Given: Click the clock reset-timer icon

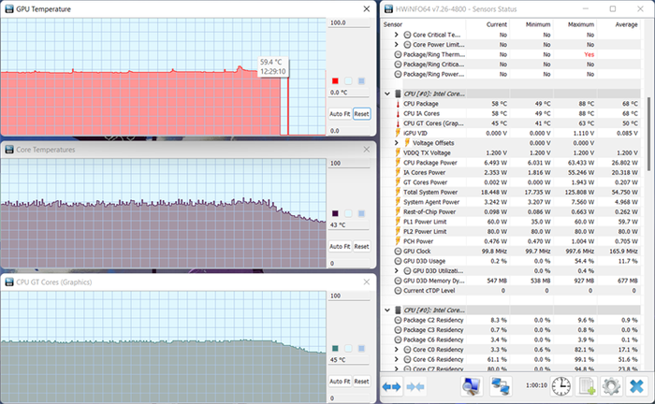Looking at the screenshot, I should click(x=560, y=386).
